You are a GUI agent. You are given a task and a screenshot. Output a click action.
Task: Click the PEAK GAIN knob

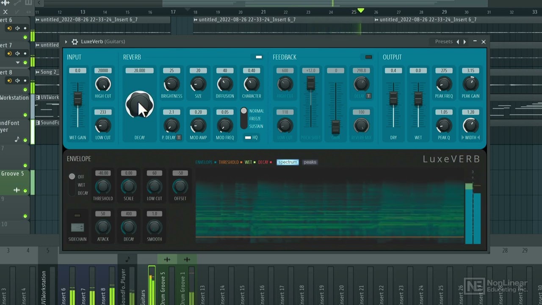(x=470, y=84)
